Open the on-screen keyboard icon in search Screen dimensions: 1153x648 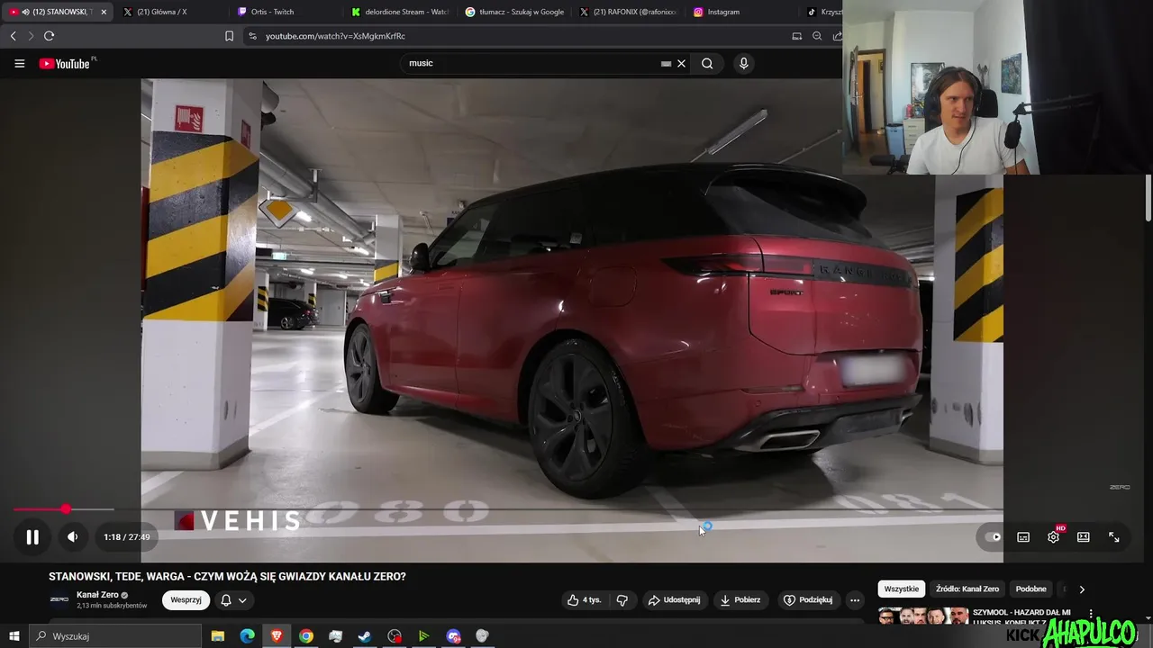666,64
